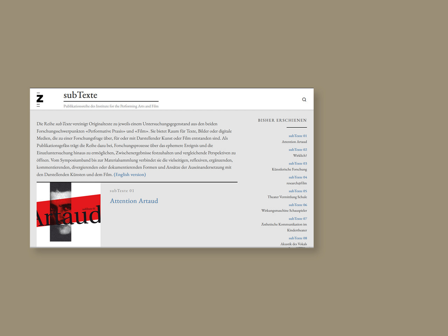Open the Attention Artaud article heading
This screenshot has width=448, height=336.
pyautogui.click(x=134, y=201)
